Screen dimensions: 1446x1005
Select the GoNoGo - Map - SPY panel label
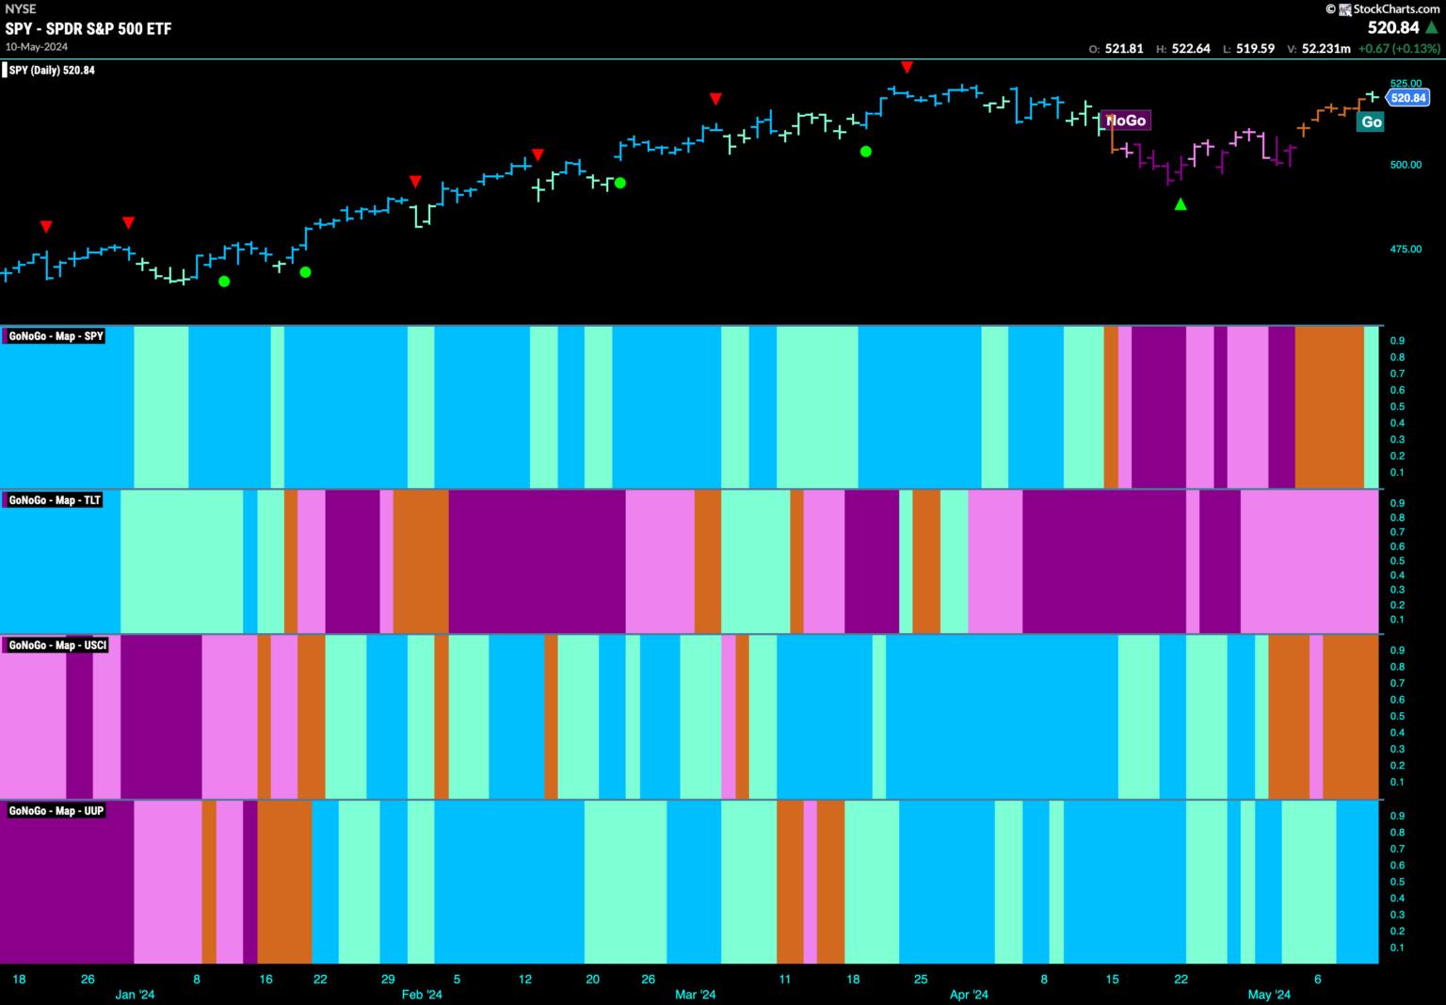(56, 336)
